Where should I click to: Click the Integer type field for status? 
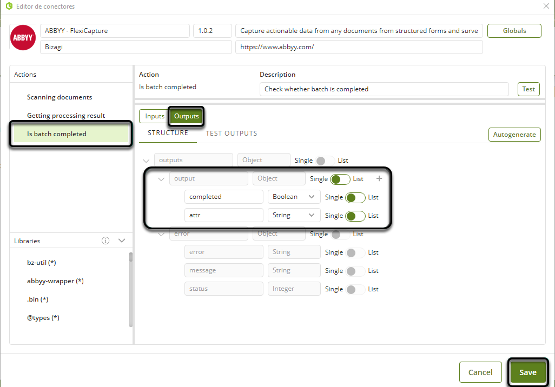[294, 289]
